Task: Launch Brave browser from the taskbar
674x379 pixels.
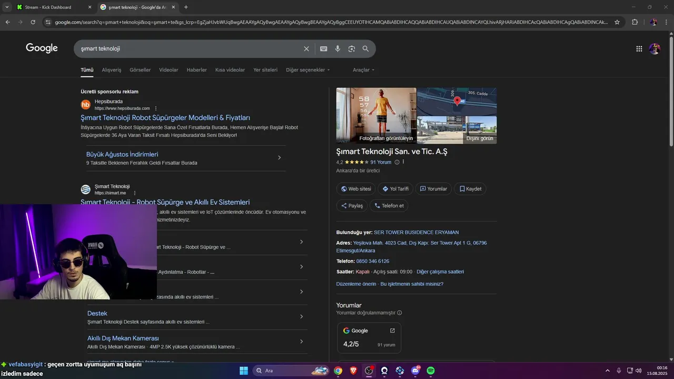Action: (x=353, y=371)
